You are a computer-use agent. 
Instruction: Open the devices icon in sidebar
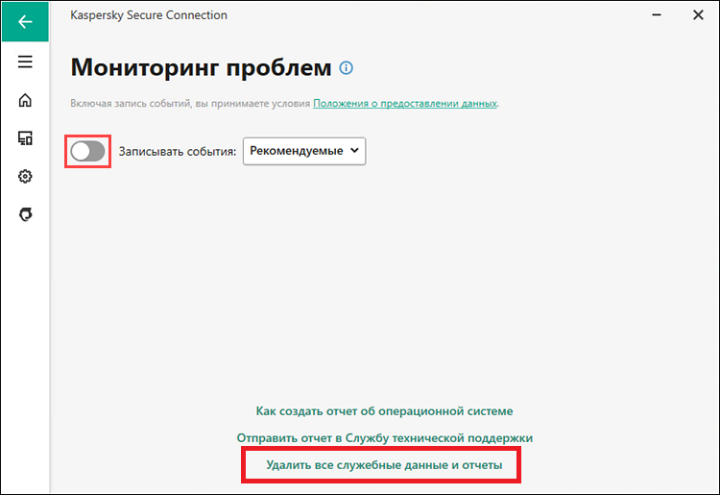point(25,137)
